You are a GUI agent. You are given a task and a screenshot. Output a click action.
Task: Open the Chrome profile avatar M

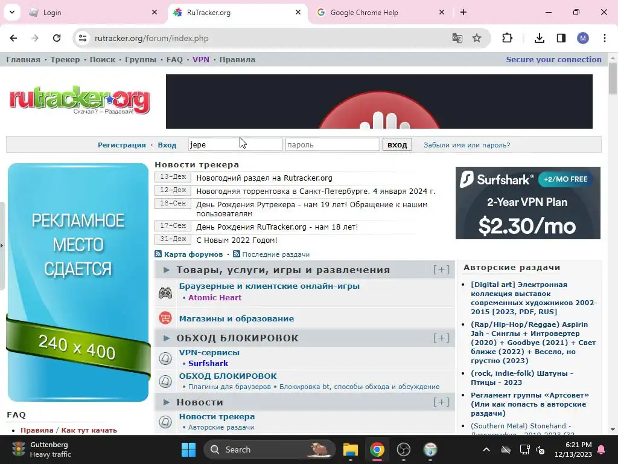[x=583, y=38]
